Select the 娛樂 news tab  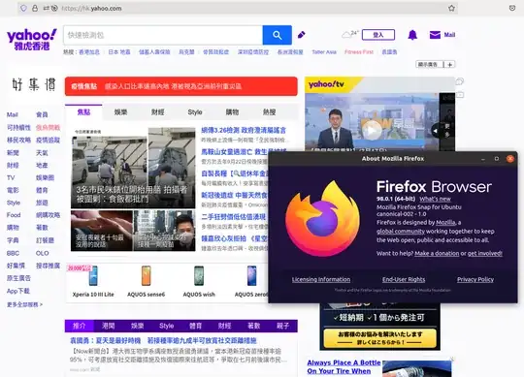tap(120, 112)
